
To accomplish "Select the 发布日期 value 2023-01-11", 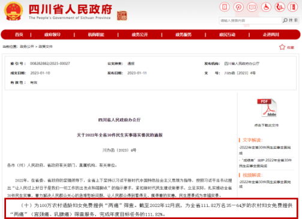I will tap(137, 73).
